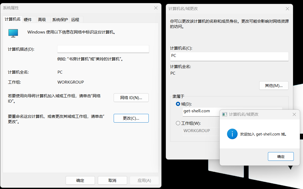Select the 计算机名 tab
303x189 pixels.
pos(12,20)
